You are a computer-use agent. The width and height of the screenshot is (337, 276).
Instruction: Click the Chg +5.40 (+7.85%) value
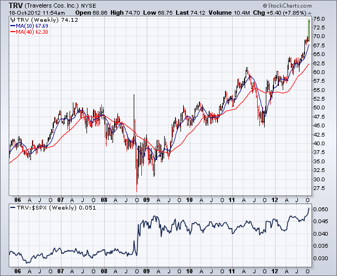pos(279,13)
